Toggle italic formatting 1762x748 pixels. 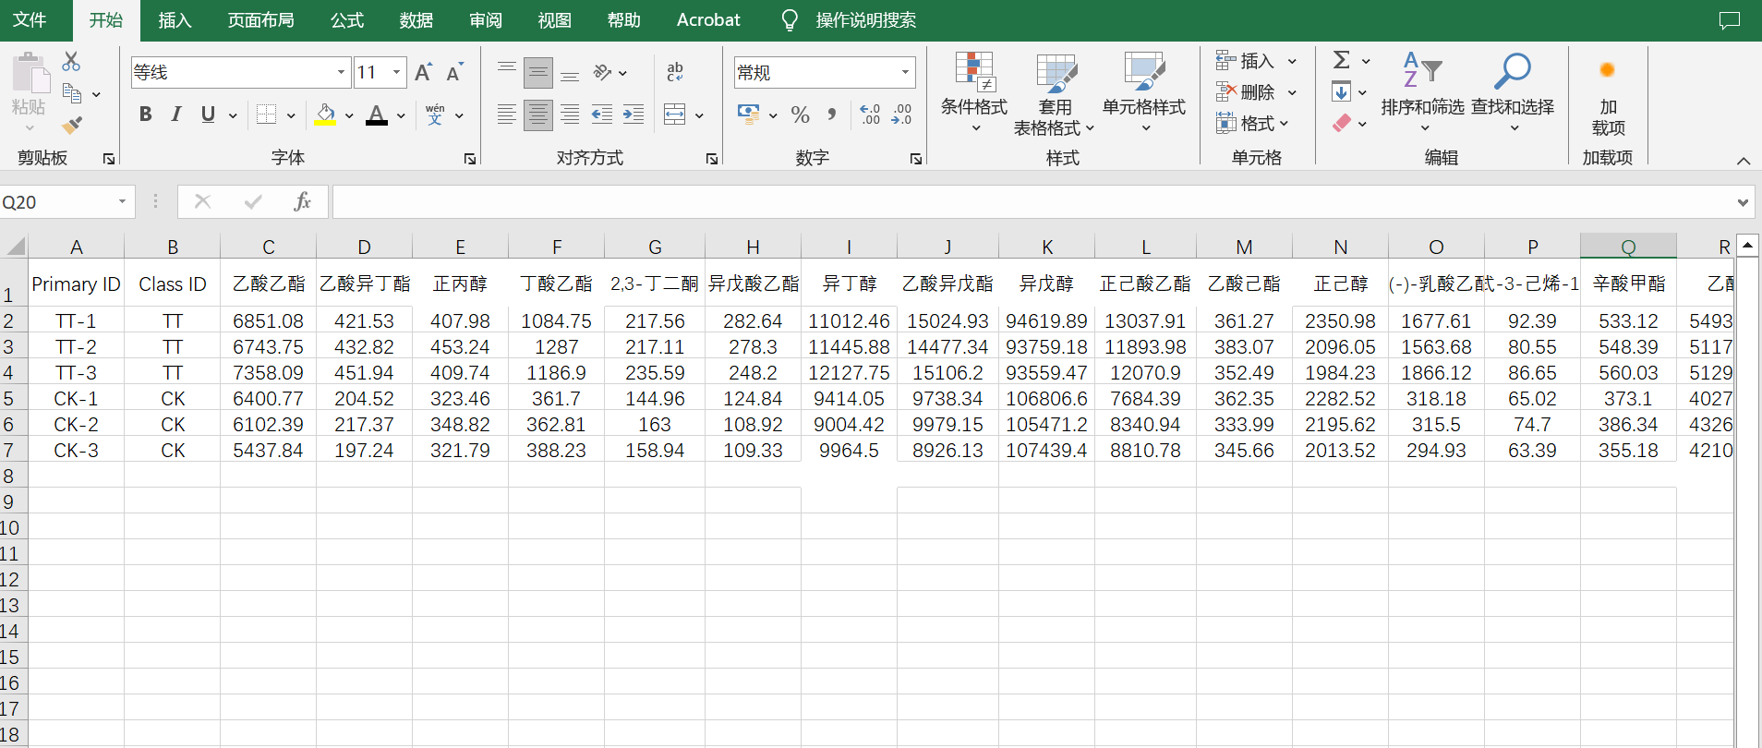tap(176, 115)
